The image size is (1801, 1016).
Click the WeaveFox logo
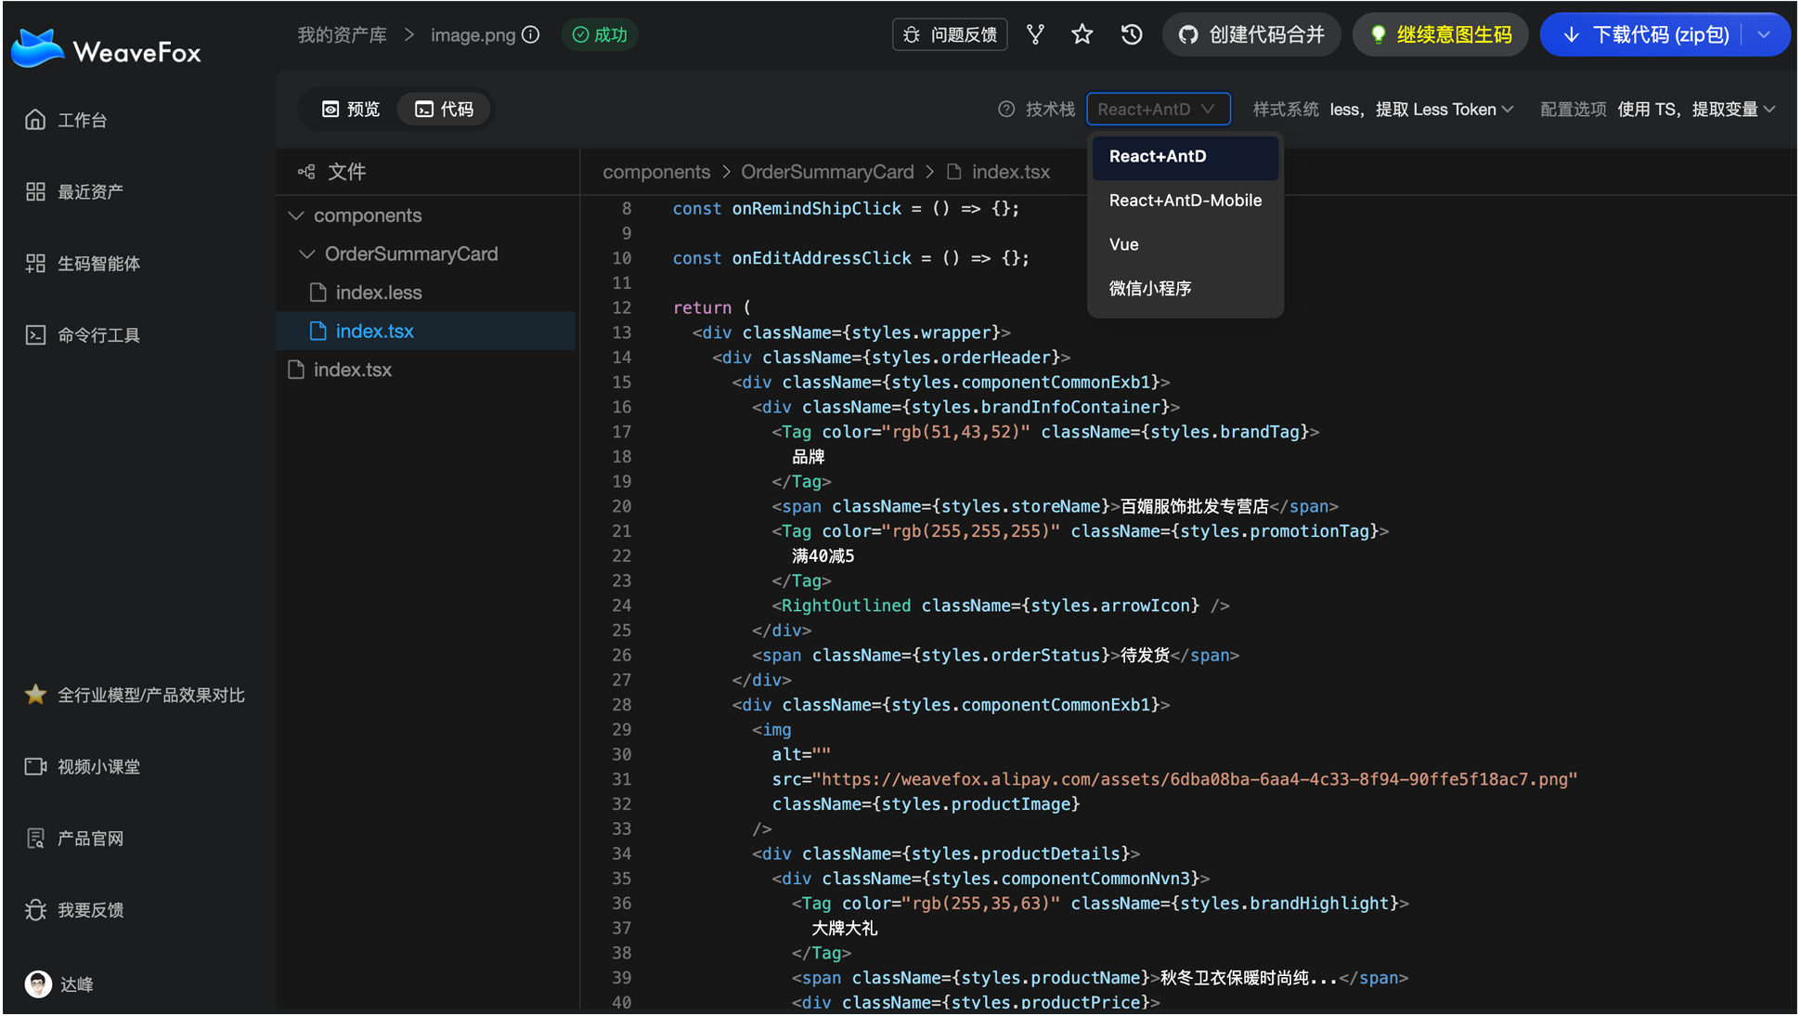click(x=106, y=49)
